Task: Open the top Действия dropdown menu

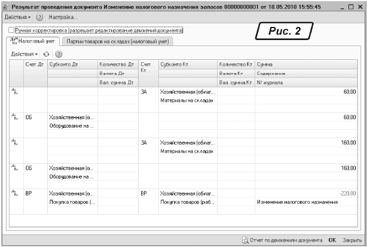Action: click(18, 17)
